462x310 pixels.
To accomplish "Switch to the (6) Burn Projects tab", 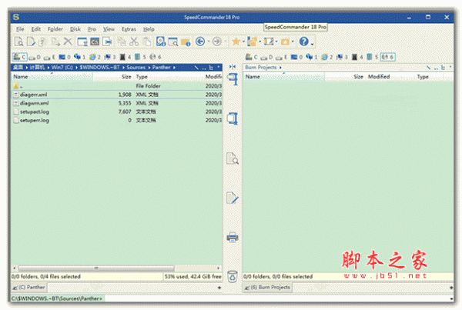I will (x=267, y=288).
